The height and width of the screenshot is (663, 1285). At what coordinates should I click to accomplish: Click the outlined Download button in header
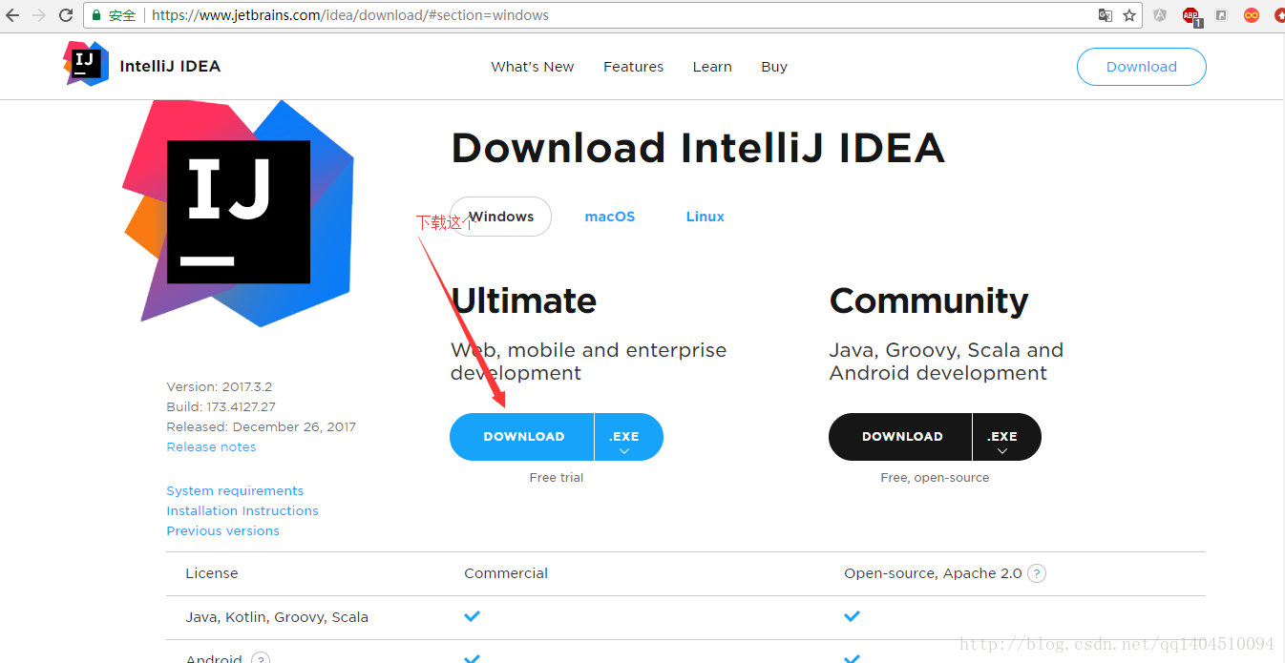pos(1142,67)
